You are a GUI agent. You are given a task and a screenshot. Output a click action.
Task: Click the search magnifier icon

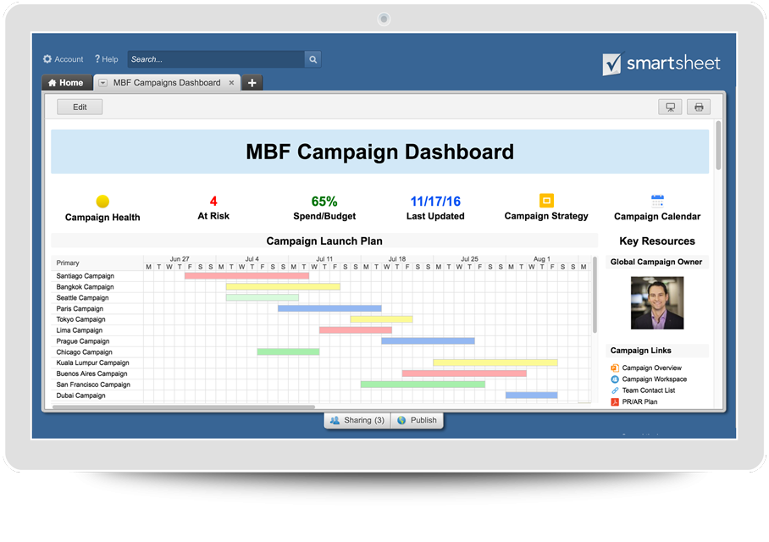pos(313,59)
